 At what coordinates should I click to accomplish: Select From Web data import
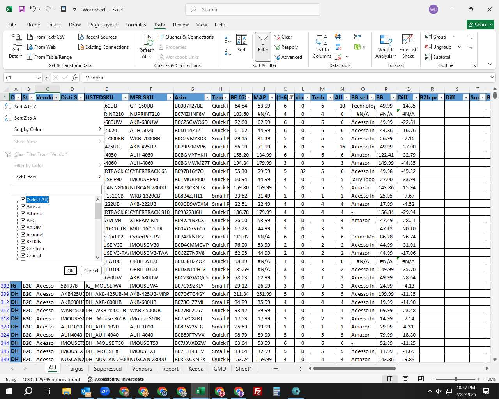click(41, 47)
